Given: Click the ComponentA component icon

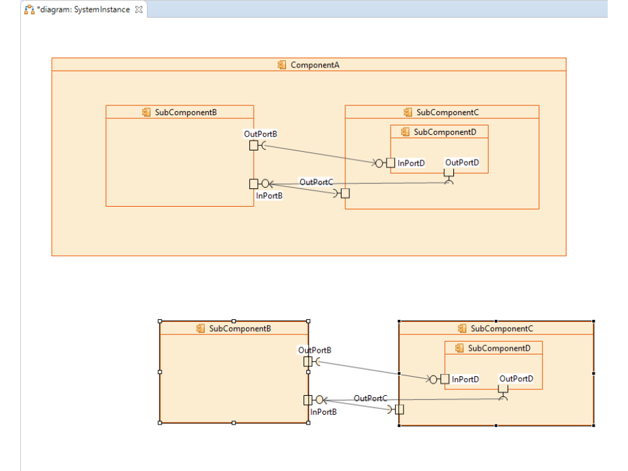Looking at the screenshot, I should tap(282, 65).
